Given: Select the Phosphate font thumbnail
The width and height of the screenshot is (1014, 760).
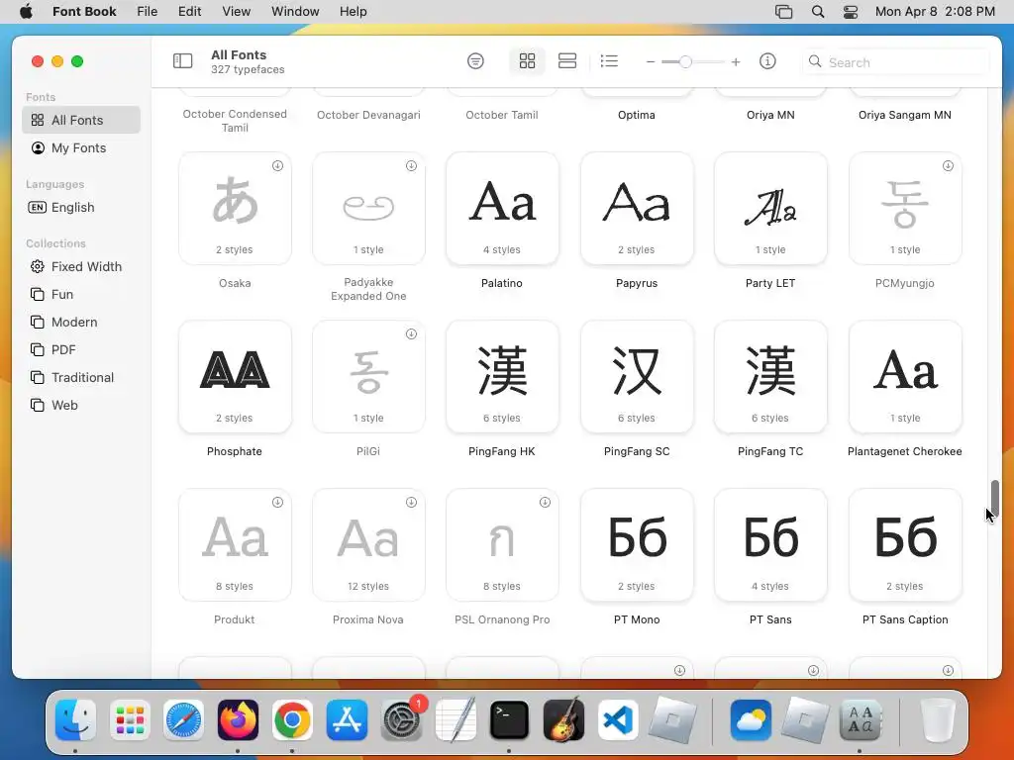Looking at the screenshot, I should pos(235,377).
